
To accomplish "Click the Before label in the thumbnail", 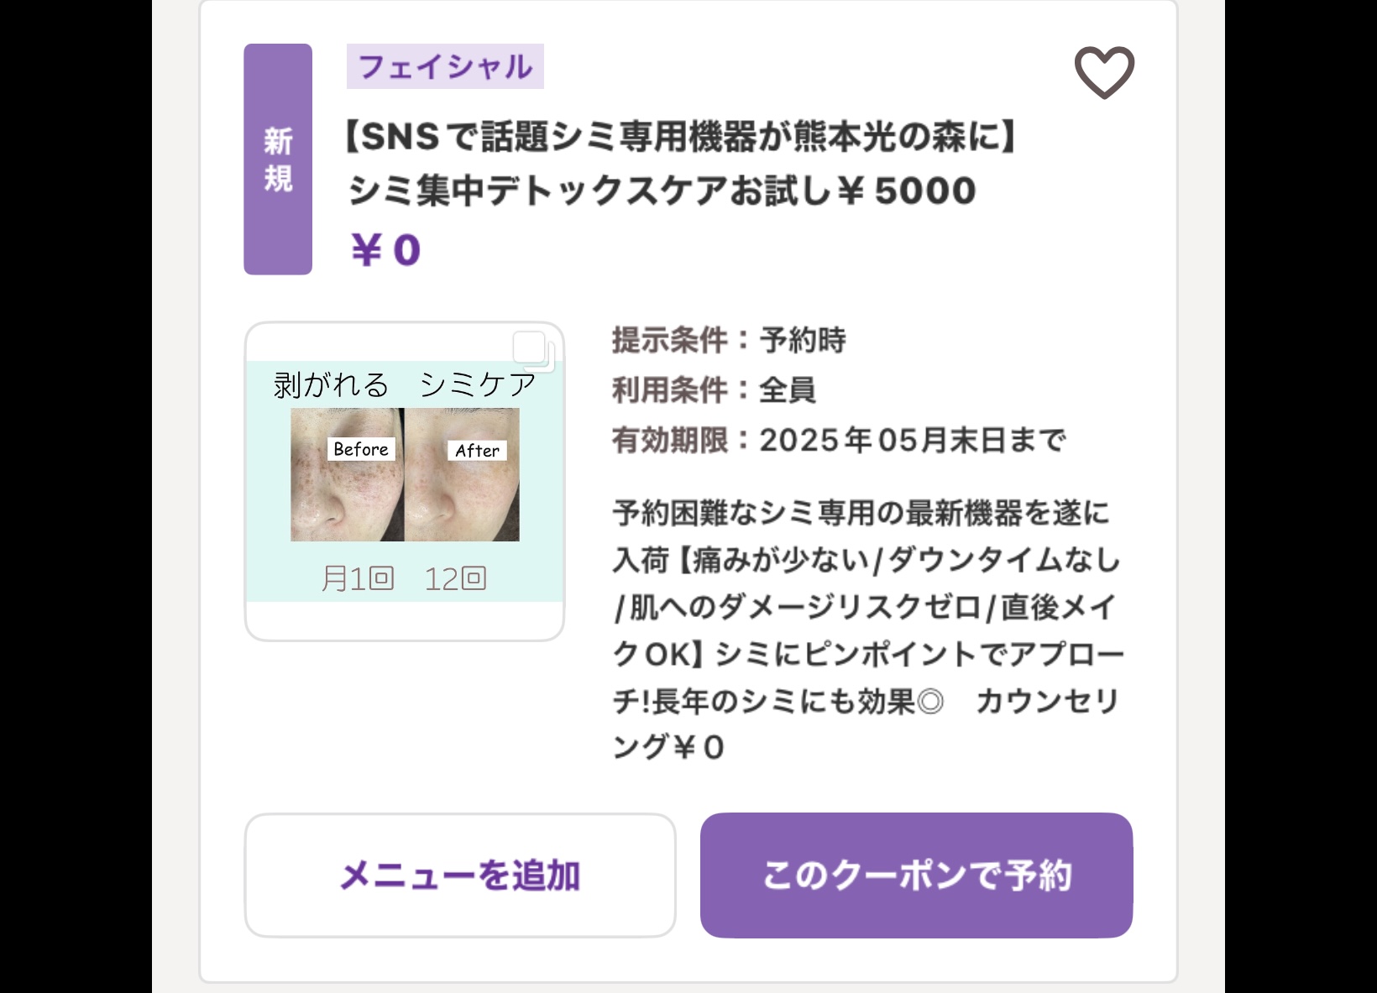I will [x=361, y=449].
